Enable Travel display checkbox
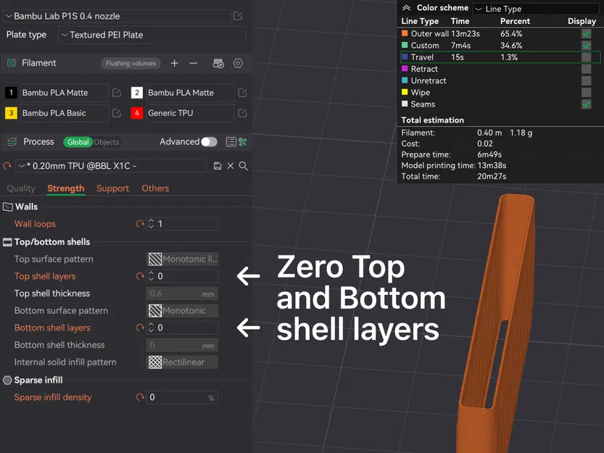 [587, 57]
